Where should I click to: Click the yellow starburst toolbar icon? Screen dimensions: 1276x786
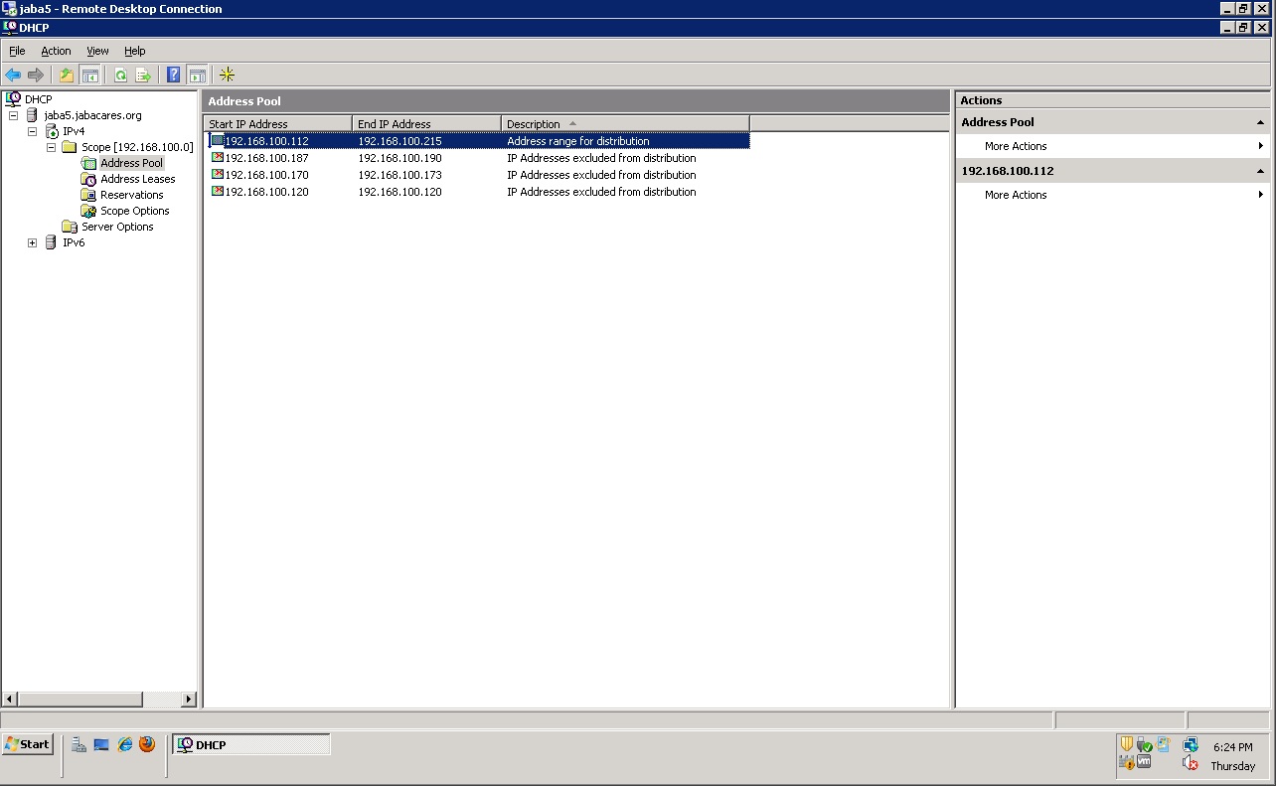(227, 75)
